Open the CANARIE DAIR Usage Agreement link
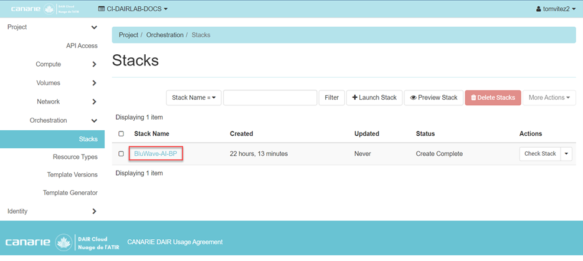Image resolution: width=583 pixels, height=261 pixels. (x=174, y=242)
